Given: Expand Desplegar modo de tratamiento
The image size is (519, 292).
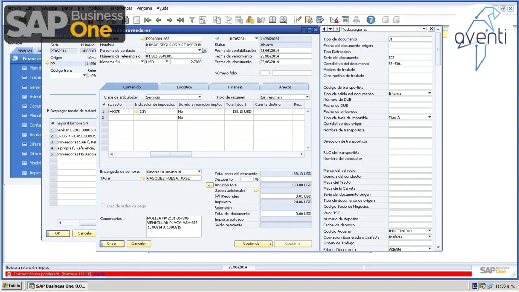Looking at the screenshot, I should [x=48, y=111].
